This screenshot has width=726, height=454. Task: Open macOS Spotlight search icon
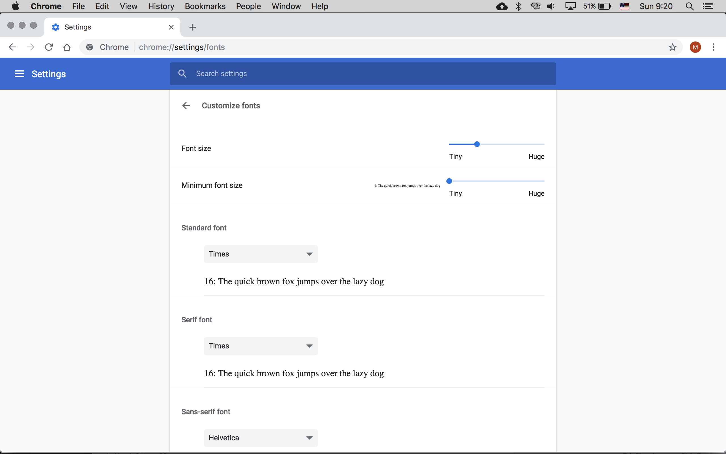click(689, 6)
